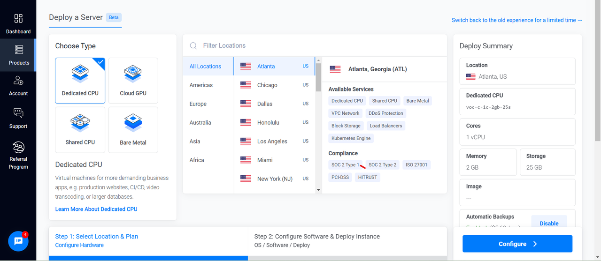601x261 pixels.
Task: Disable Automatic Backups in Deploy Summary
Action: [x=549, y=224]
